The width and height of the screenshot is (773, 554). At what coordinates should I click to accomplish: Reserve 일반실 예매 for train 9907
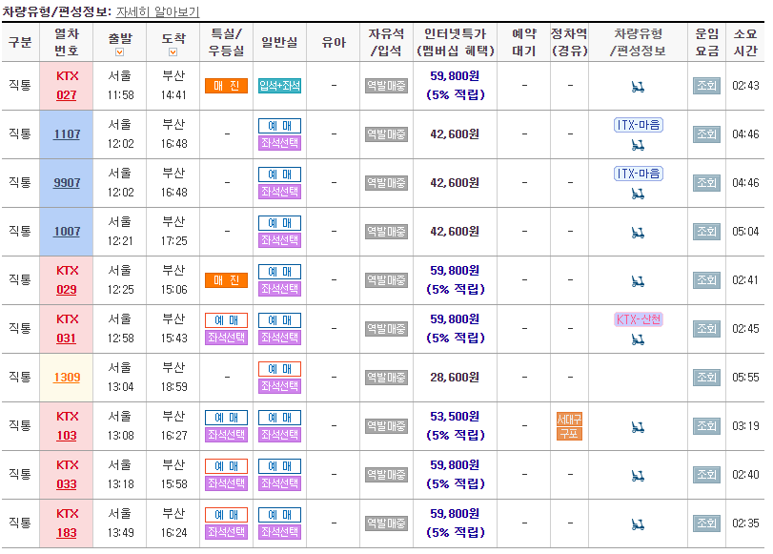[279, 174]
